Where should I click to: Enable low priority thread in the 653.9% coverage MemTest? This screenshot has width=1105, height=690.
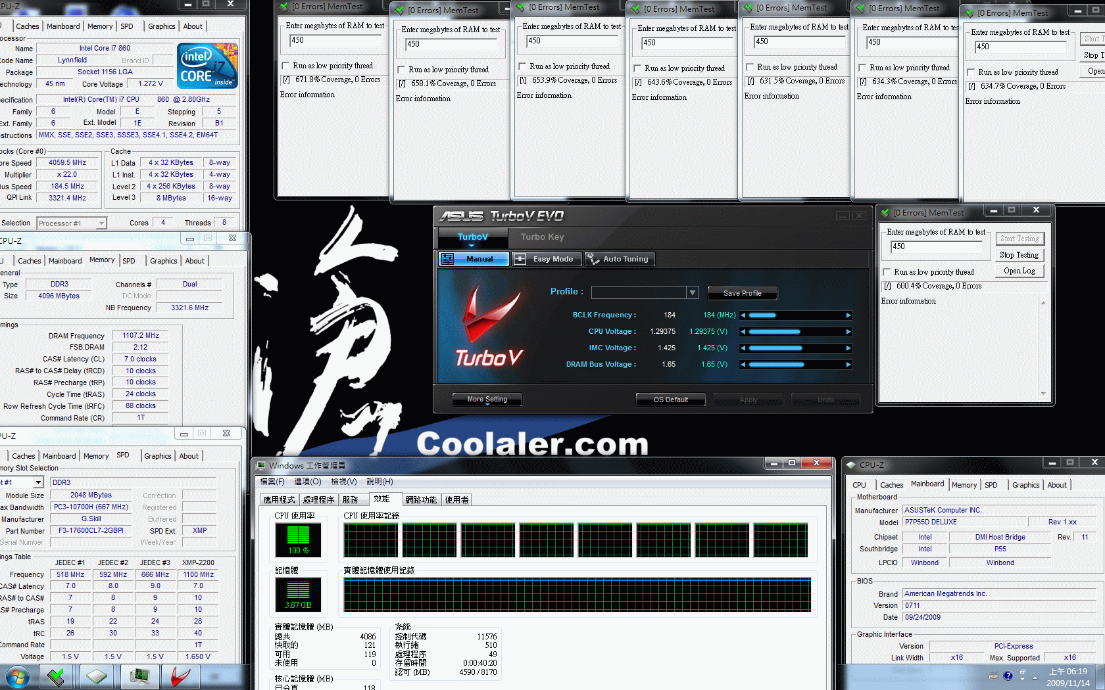522,66
